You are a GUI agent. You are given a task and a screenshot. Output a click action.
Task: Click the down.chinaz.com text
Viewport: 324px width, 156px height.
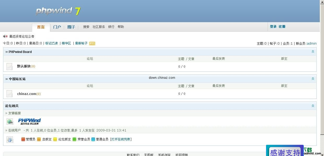click(162, 78)
